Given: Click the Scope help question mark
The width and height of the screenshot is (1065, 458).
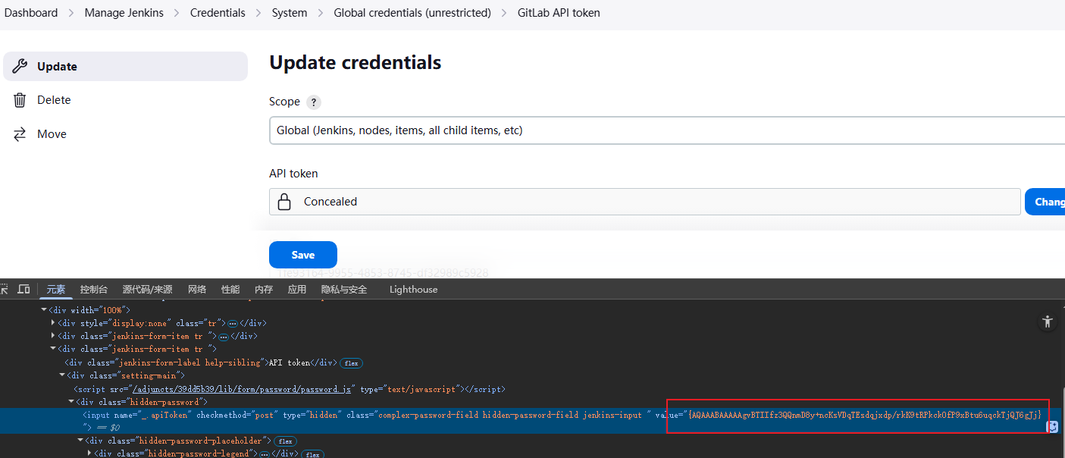Looking at the screenshot, I should pos(314,102).
